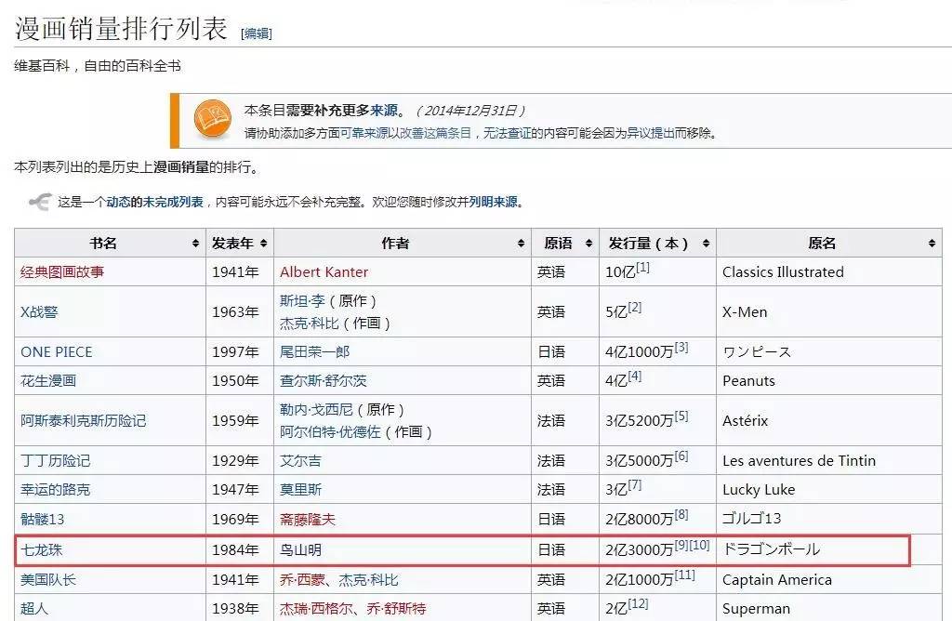952x621 pixels.
Task: Sort table by 作者 column arrows
Action: 521,244
